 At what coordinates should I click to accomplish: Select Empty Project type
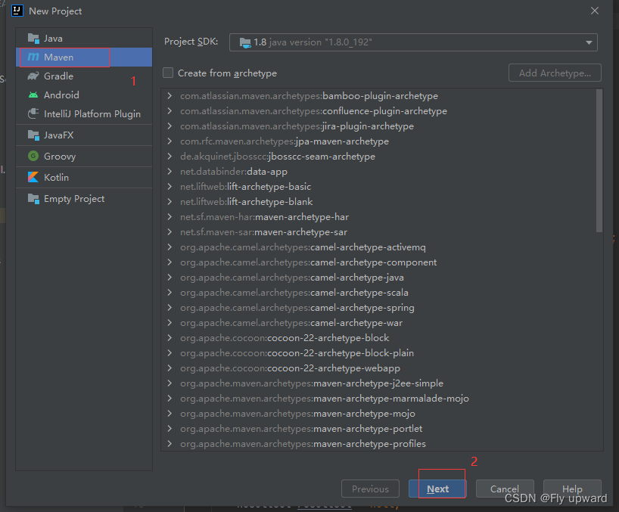84,199
